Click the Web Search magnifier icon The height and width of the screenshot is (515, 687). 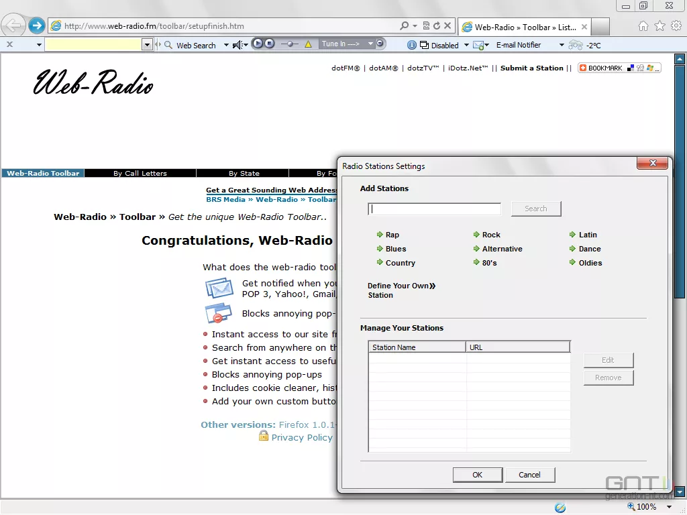(167, 45)
